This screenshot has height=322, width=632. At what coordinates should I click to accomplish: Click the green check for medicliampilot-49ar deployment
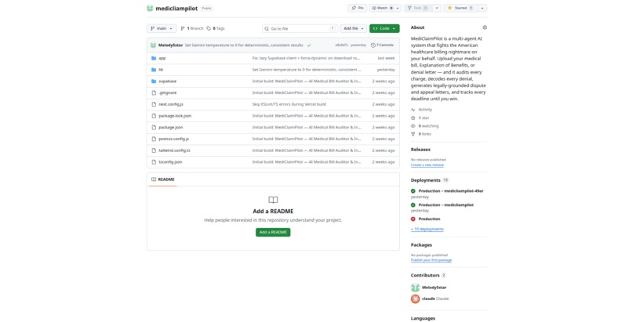coord(412,191)
